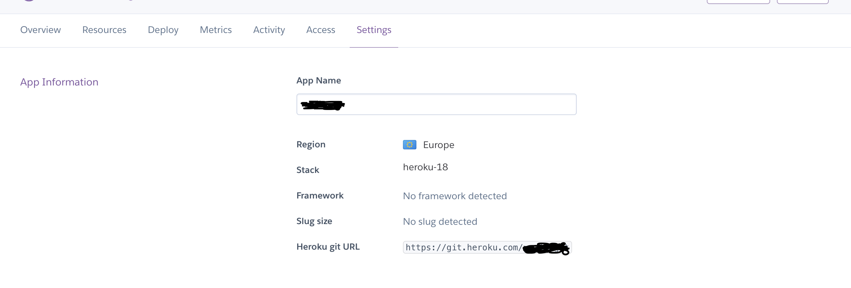Click 'No slug detected' text

pyautogui.click(x=440, y=222)
